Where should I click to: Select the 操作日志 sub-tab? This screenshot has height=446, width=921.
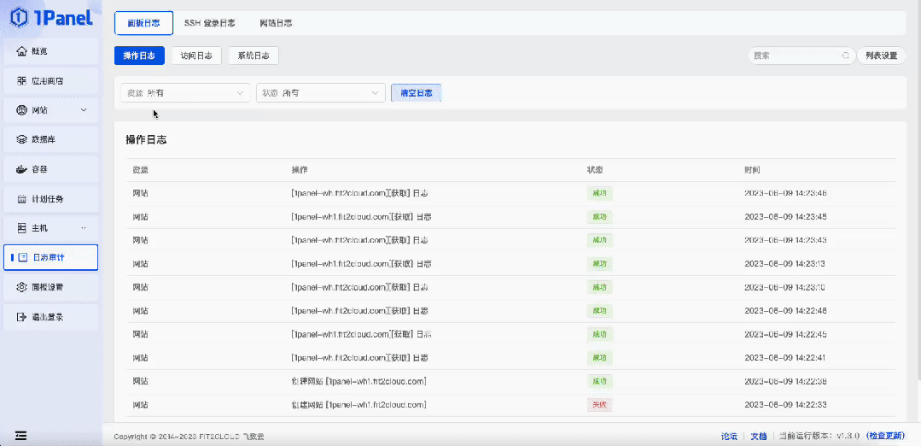click(x=139, y=56)
